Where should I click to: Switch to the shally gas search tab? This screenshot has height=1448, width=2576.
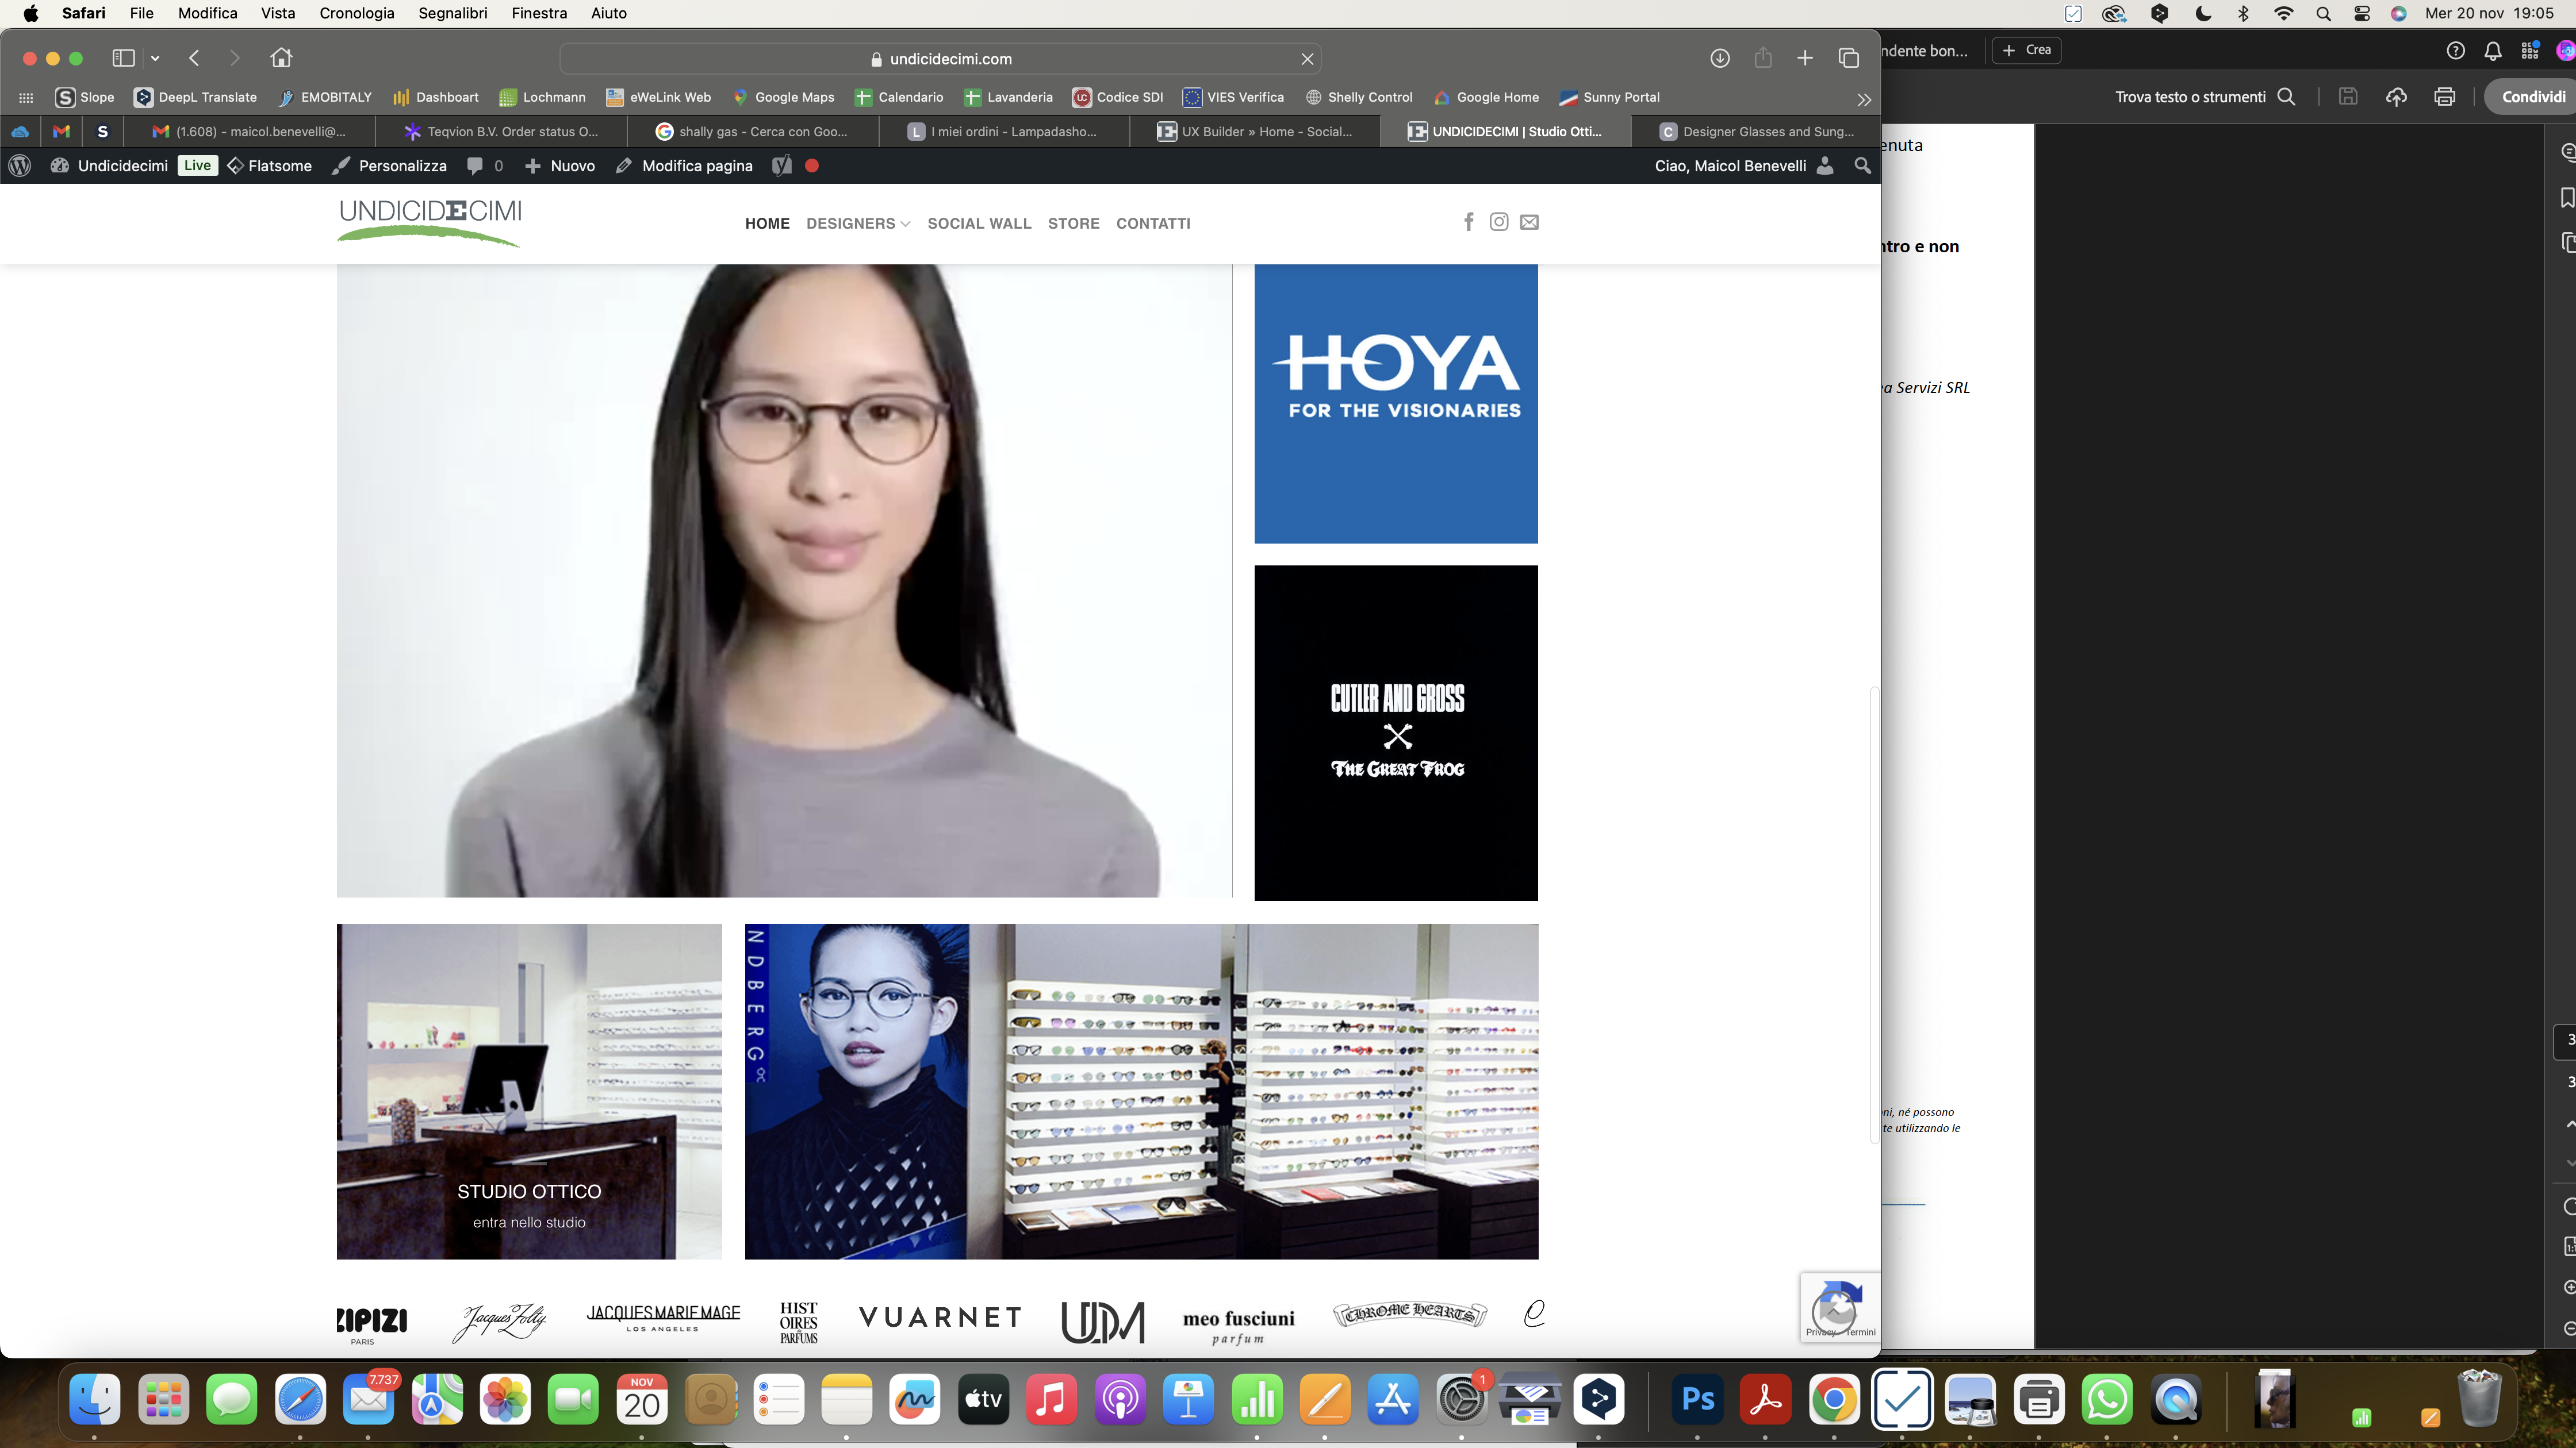pyautogui.click(x=752, y=131)
